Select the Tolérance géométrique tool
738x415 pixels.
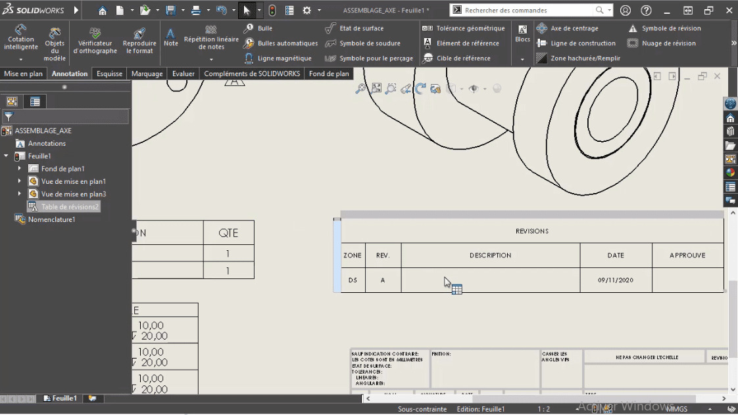(x=470, y=28)
